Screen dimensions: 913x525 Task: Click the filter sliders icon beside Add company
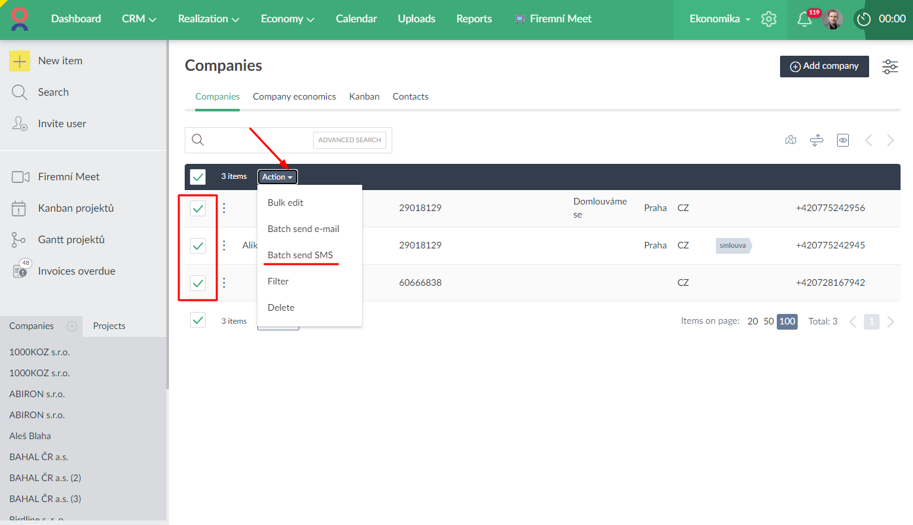coord(890,66)
